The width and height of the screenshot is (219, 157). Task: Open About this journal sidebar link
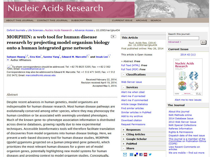coord(179,112)
